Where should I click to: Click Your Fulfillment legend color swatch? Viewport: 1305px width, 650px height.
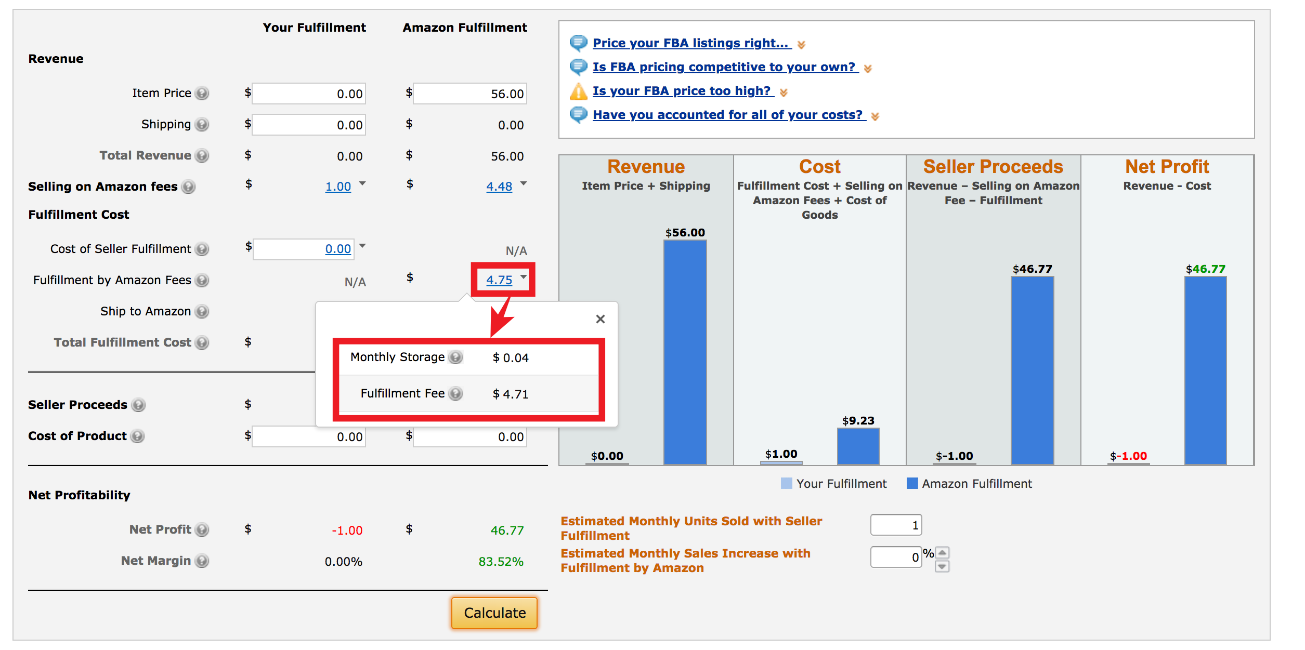(787, 483)
